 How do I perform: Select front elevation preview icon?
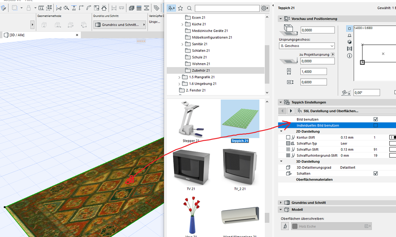point(350,36)
